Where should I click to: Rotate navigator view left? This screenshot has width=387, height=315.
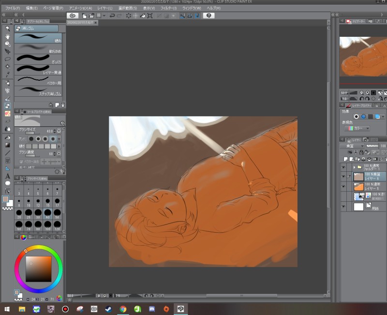(361, 99)
